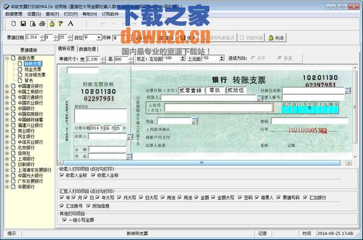363x240 pixels.
Task: Toggle the 一组小写金额 checkbox
Action: point(65,220)
